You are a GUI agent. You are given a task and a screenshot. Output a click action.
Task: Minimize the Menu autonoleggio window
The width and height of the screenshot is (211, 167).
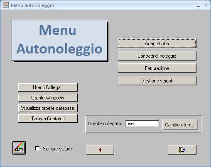click(x=198, y=5)
